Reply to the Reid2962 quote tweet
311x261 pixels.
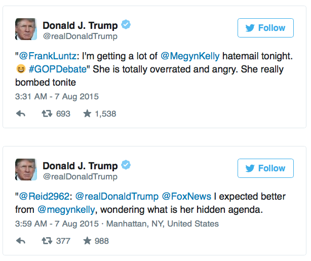click(21, 241)
